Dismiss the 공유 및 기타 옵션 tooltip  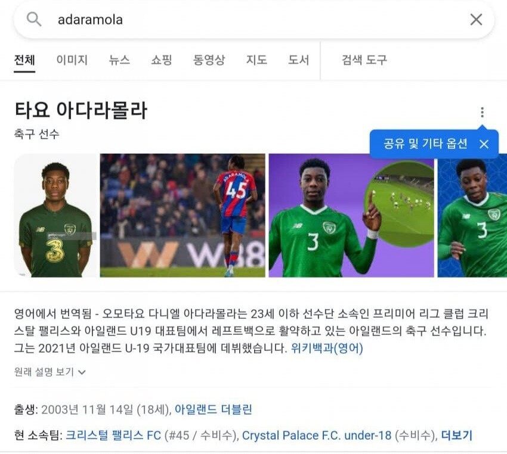click(484, 144)
